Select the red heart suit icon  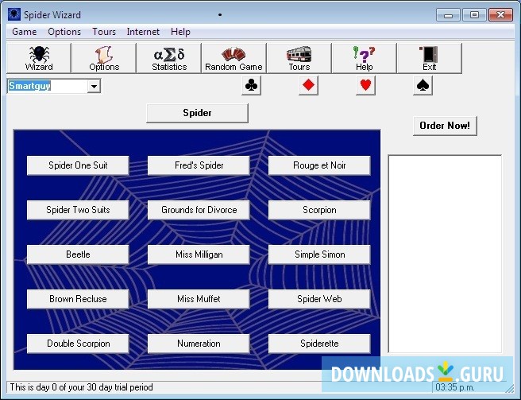click(365, 86)
